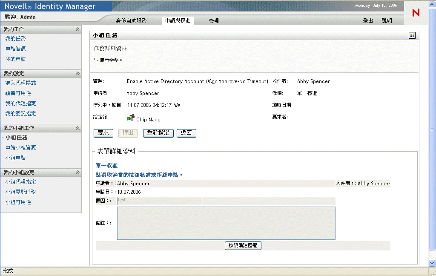Click the 登出 logout link

(x=368, y=20)
